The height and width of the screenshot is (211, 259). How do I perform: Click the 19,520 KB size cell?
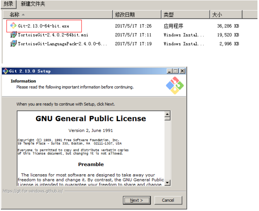click(x=228, y=35)
